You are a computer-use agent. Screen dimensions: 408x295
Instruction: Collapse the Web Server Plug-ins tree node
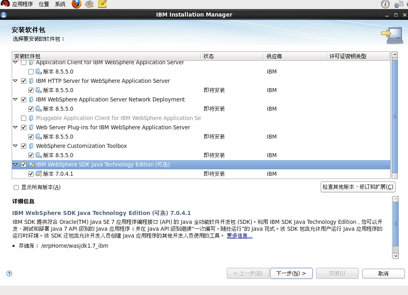15,127
